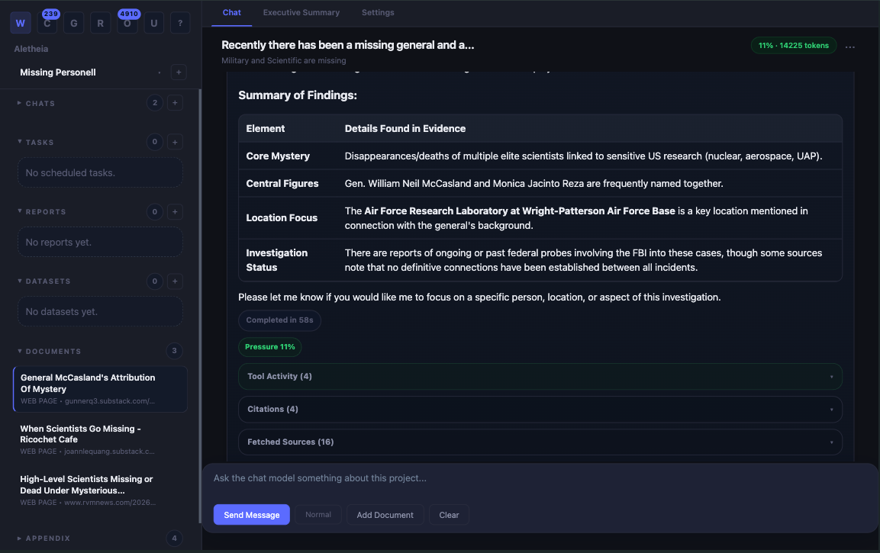The width and height of the screenshot is (880, 553).
Task: Click the Add Document button
Action: pos(385,515)
